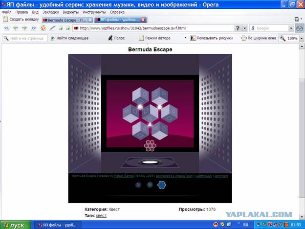Click the magnifier zoom icon
This screenshot has height=229, width=305.
pos(283,38)
